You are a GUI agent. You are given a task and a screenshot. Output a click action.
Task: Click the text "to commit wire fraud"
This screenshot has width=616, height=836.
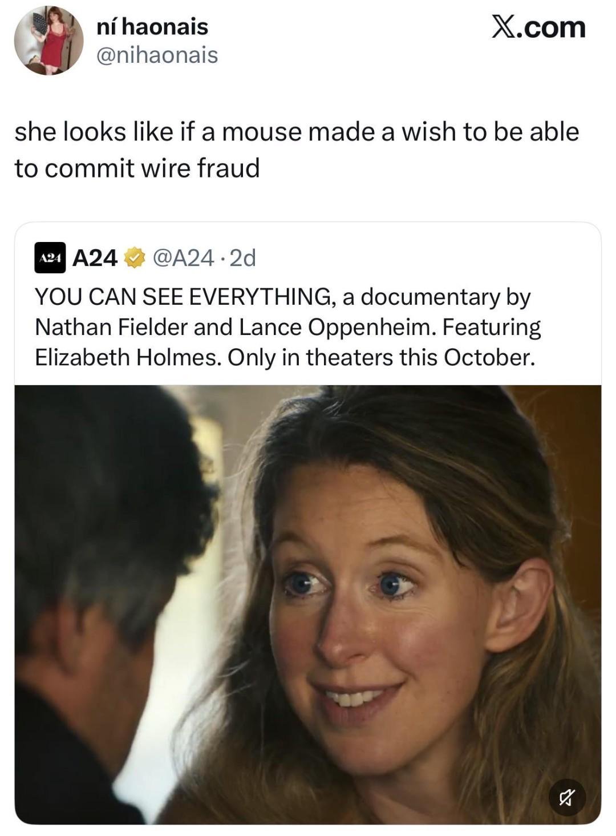137,168
